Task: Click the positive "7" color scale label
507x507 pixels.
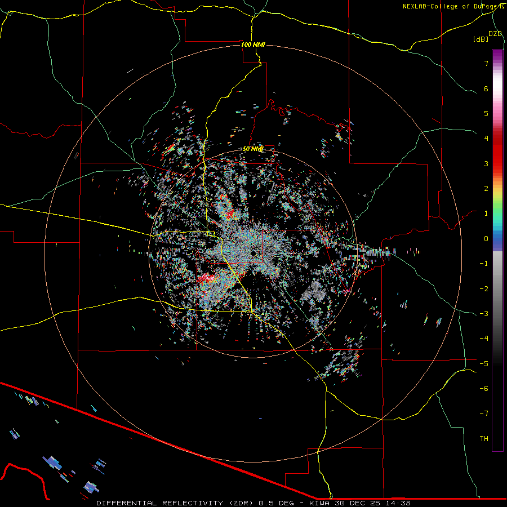Action: pyautogui.click(x=486, y=63)
